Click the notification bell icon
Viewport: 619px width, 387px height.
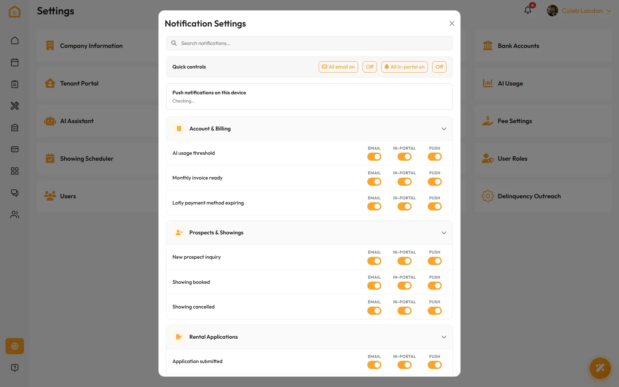point(528,10)
